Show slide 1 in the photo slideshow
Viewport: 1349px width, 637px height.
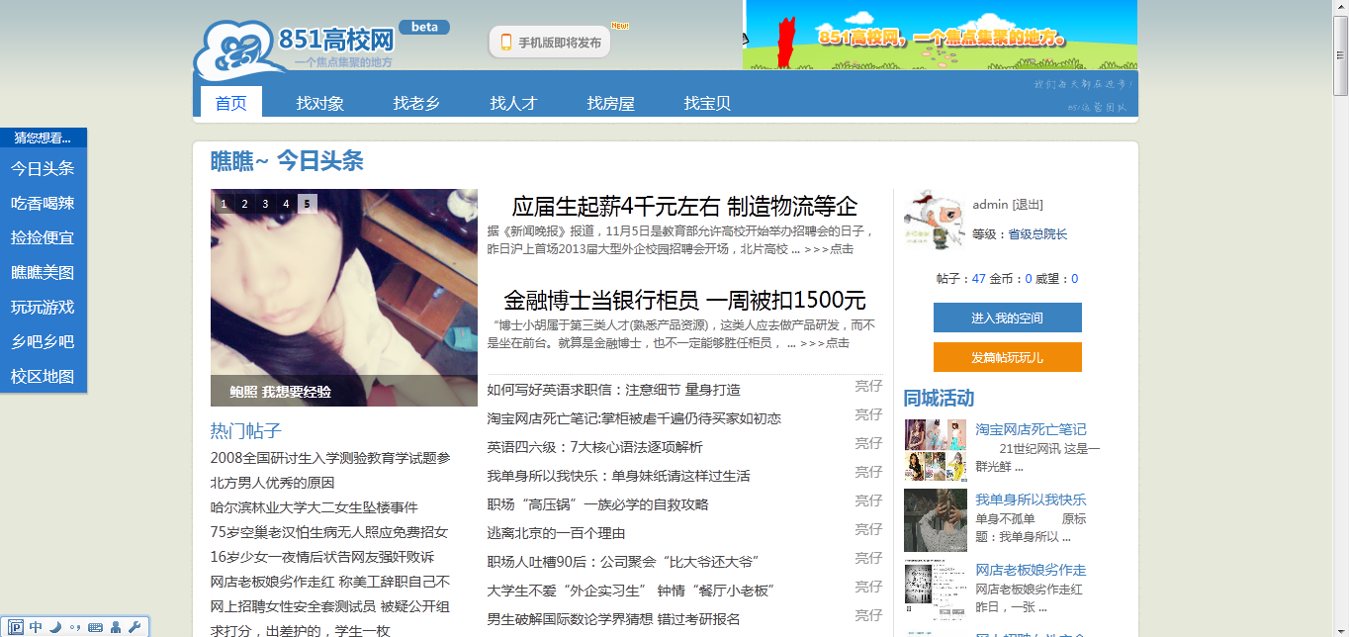tap(224, 204)
